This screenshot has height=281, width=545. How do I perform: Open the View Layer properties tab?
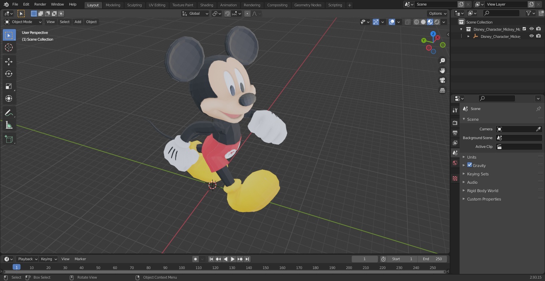point(455,143)
